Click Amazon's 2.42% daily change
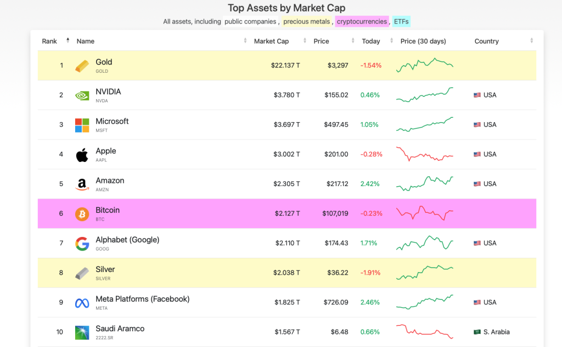 pyautogui.click(x=370, y=184)
